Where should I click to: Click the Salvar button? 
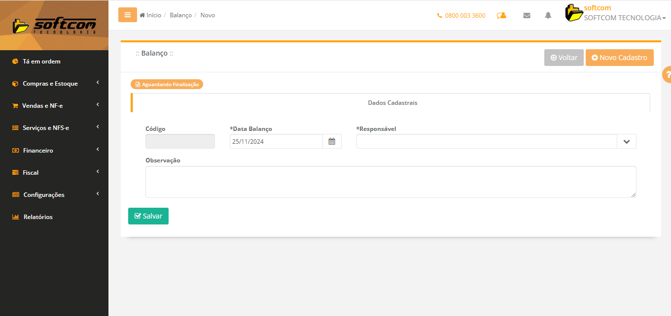pyautogui.click(x=148, y=216)
